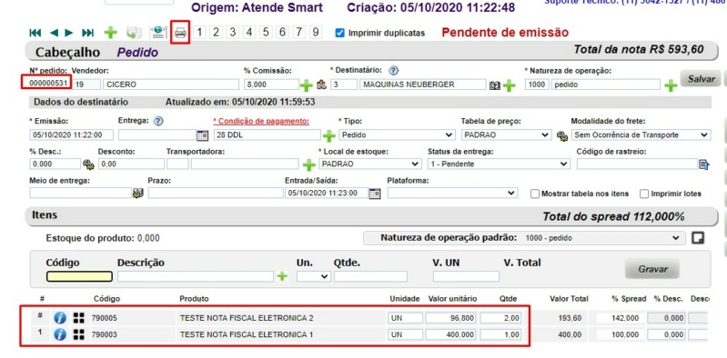Click the Código de rastreio input

[x=638, y=164]
